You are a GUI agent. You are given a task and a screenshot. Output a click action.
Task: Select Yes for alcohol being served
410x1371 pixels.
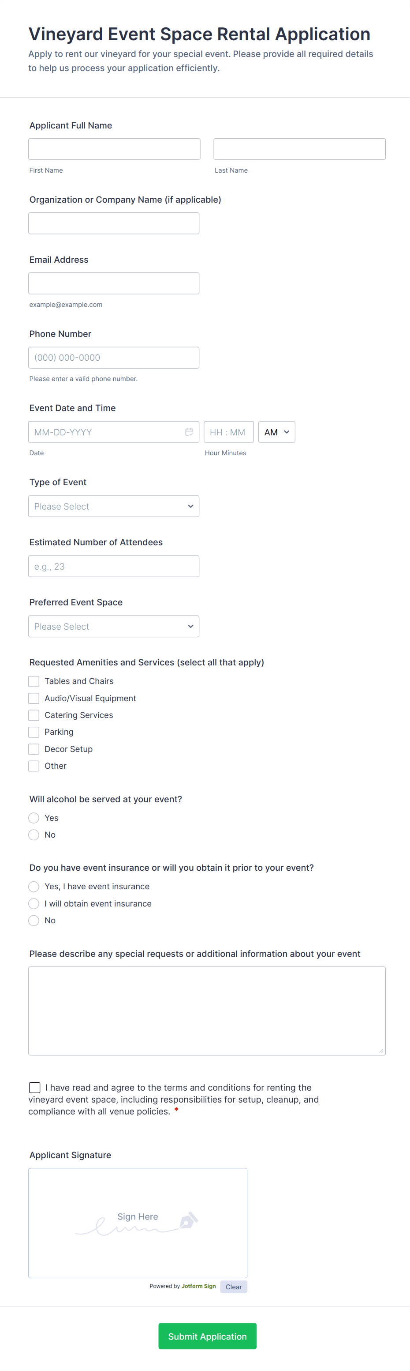click(34, 817)
